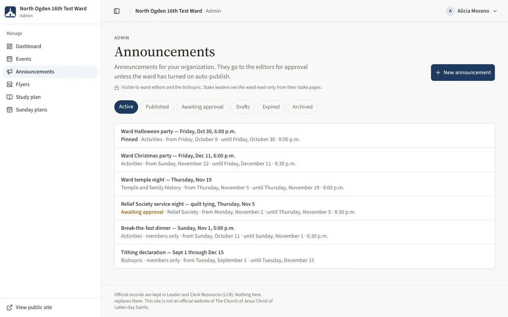Click the Alicia Moreno user name

[473, 11]
